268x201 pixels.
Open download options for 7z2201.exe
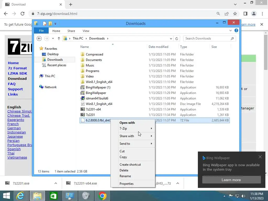56,183
